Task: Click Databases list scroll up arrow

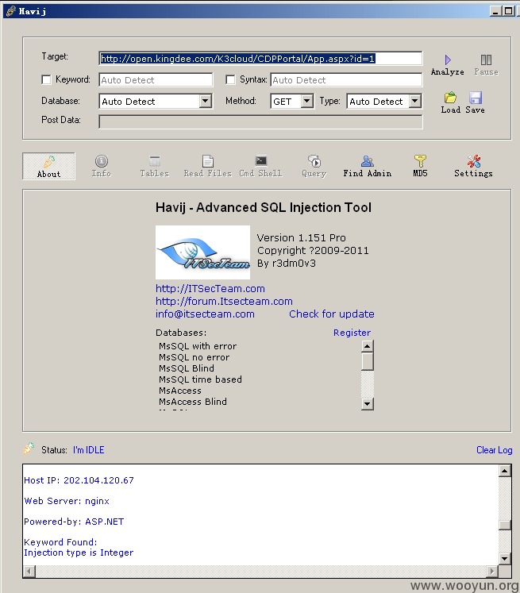Action: 368,345
